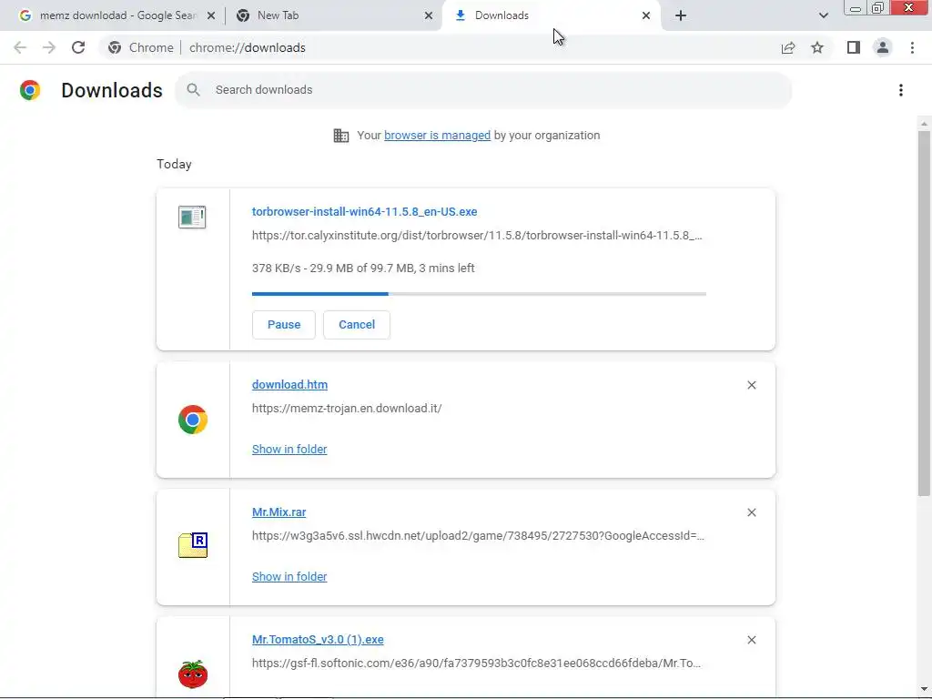Cancel the torbrowser download
Viewport: 932px width, 699px height.
click(357, 325)
